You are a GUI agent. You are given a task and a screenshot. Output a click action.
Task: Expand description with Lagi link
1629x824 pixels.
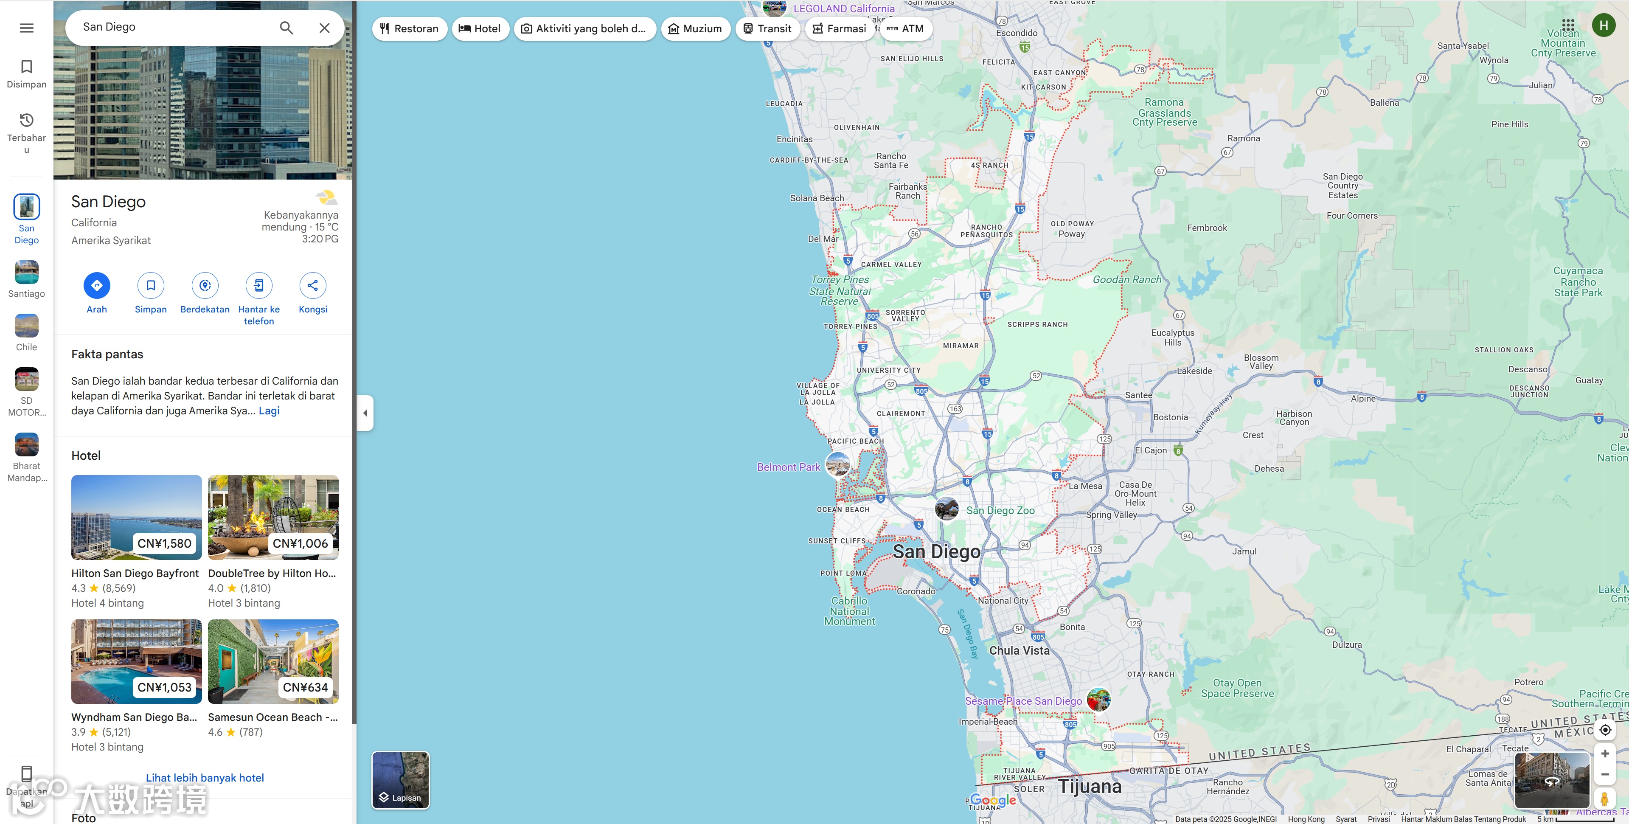(x=269, y=411)
